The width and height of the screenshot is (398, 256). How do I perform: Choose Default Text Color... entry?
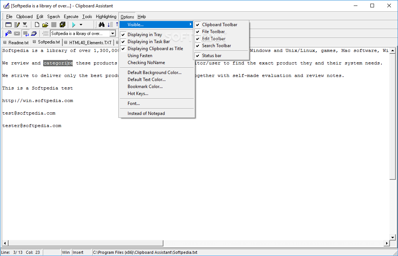[x=157, y=80]
